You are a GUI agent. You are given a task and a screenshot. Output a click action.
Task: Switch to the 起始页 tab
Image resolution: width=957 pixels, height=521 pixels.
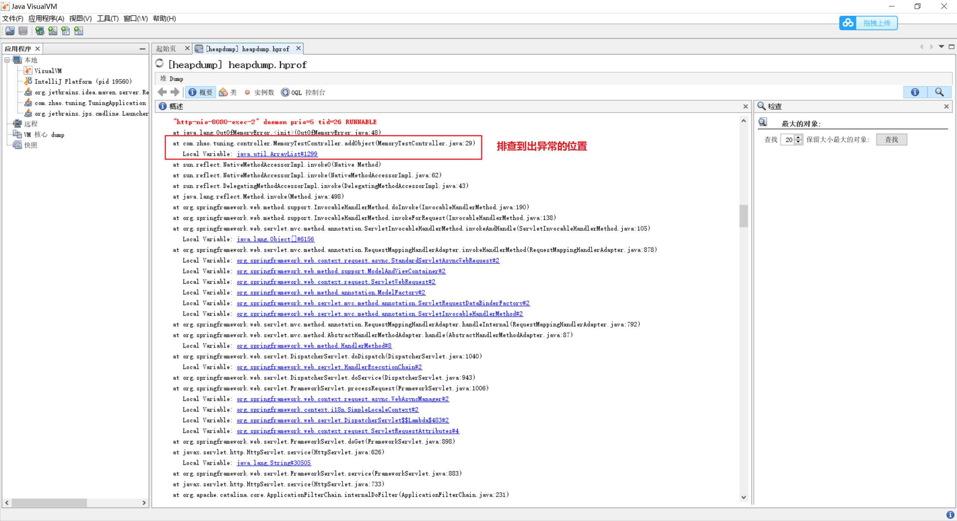[x=166, y=49]
